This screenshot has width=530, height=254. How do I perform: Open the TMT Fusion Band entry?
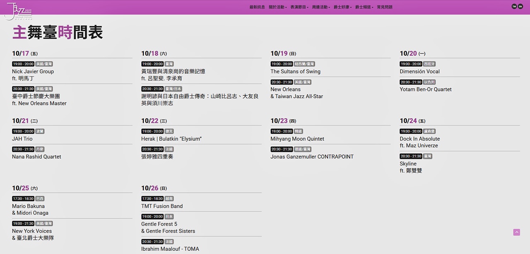coord(161,206)
